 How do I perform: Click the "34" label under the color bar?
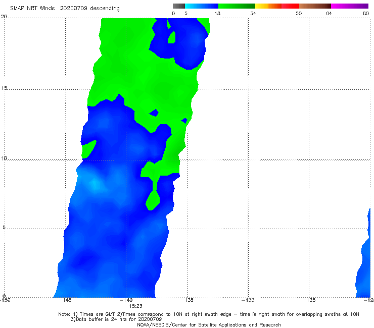[253, 14]
